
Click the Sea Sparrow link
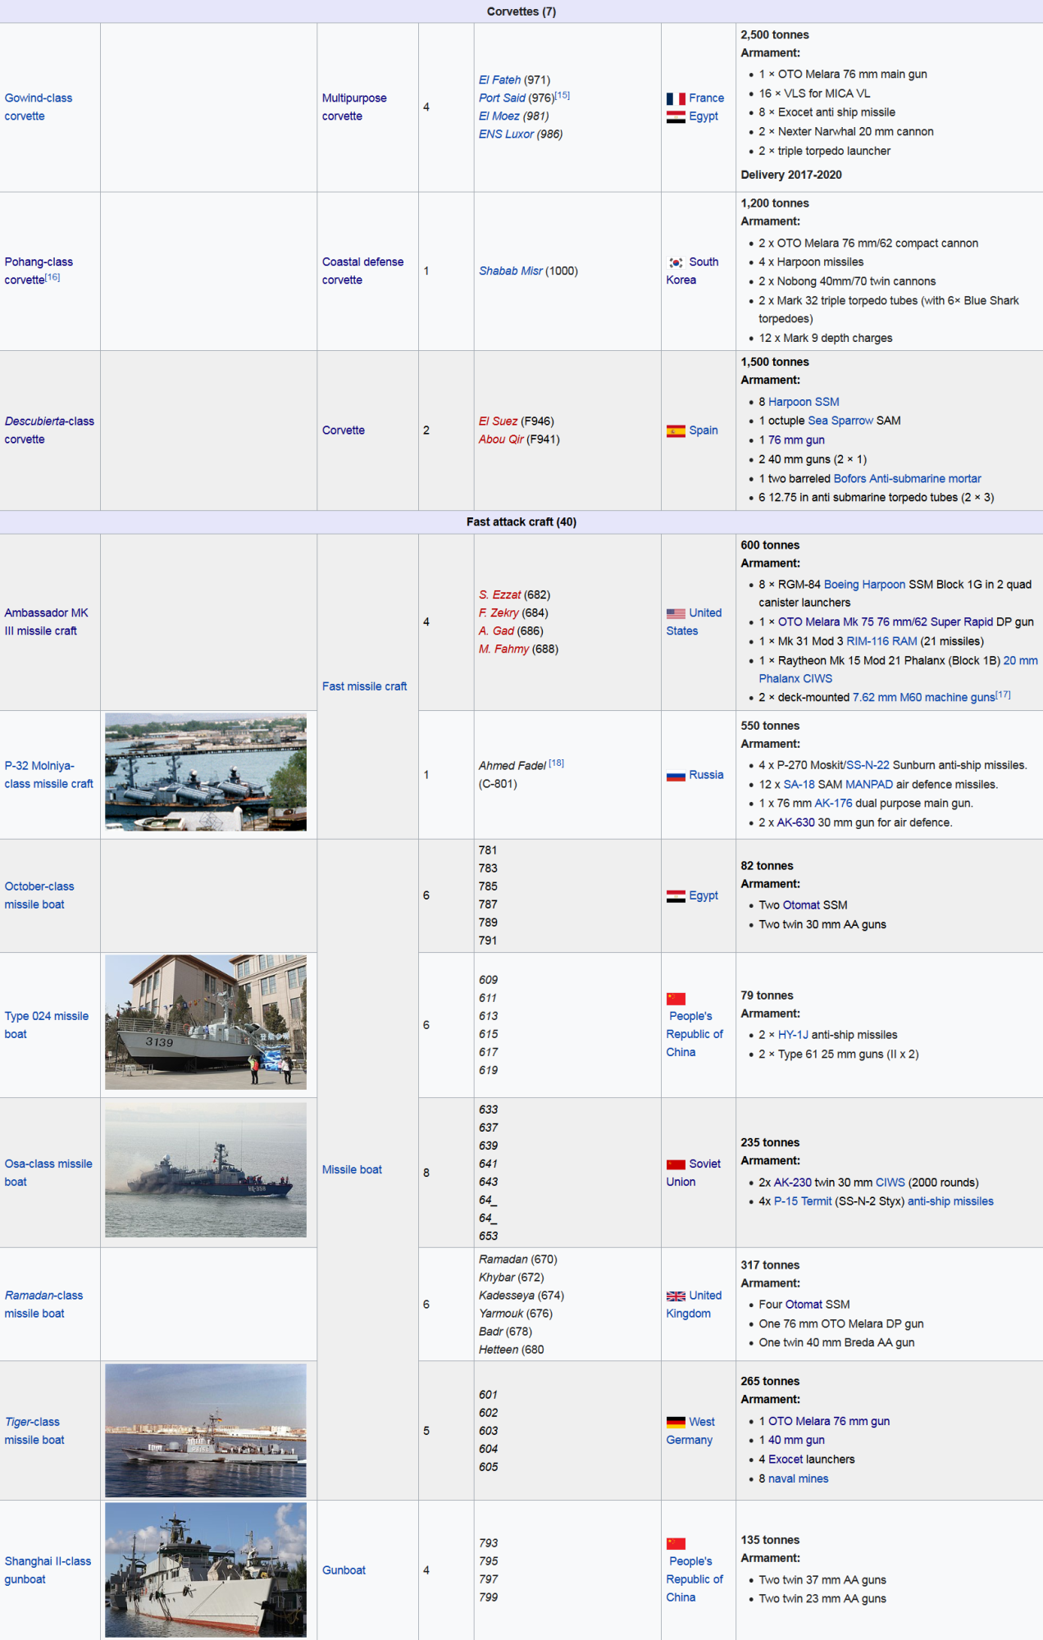point(840,421)
